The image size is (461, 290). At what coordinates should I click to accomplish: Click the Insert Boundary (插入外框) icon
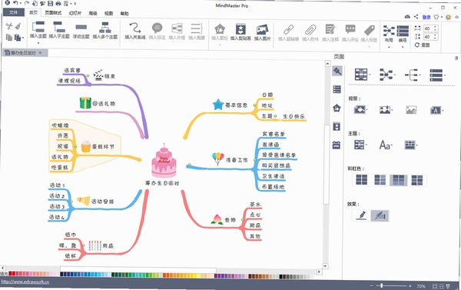pos(177,28)
